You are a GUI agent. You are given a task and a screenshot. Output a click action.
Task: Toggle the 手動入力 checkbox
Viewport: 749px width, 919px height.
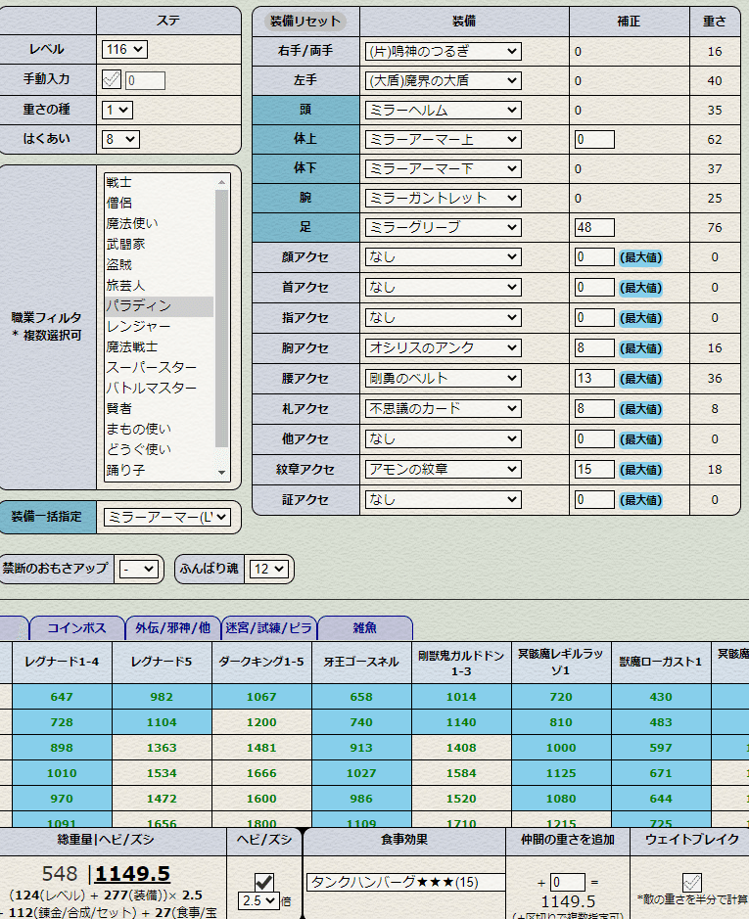pos(112,79)
